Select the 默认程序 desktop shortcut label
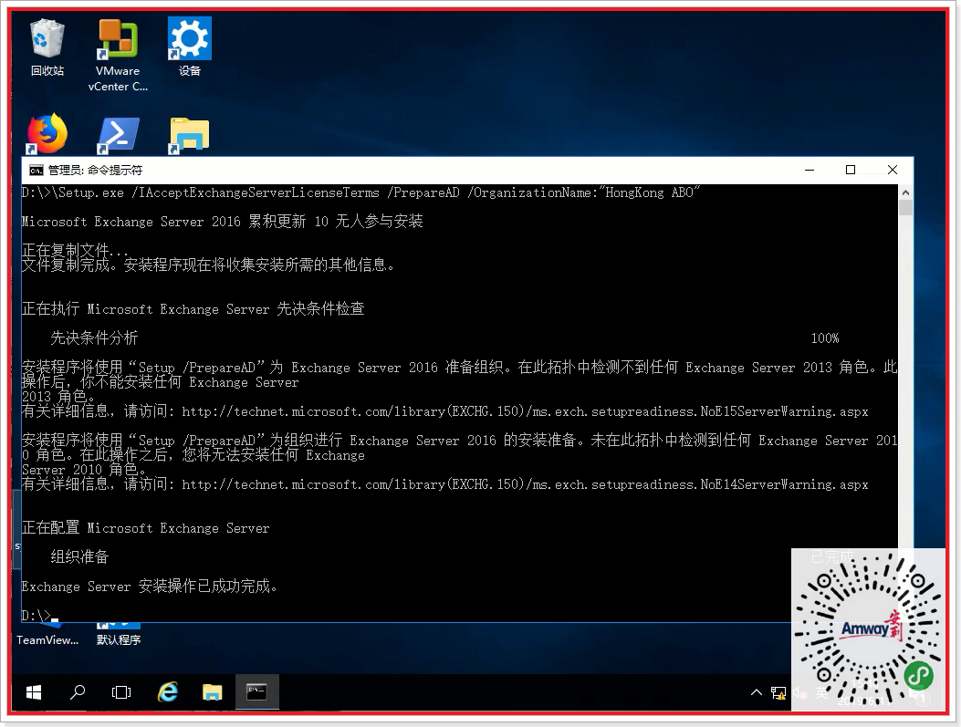This screenshot has height=727, width=961. 119,640
